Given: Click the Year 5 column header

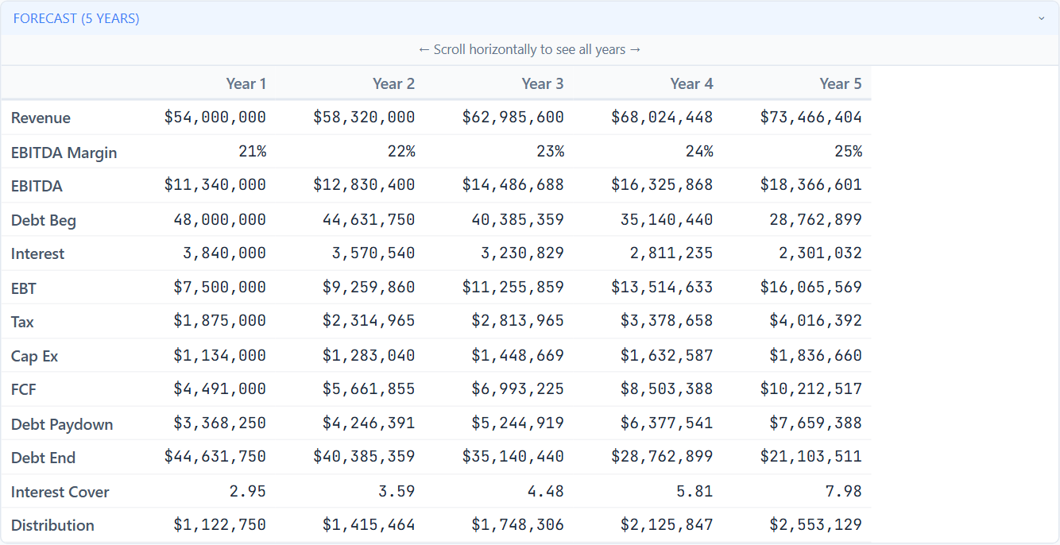Looking at the screenshot, I should tap(841, 83).
